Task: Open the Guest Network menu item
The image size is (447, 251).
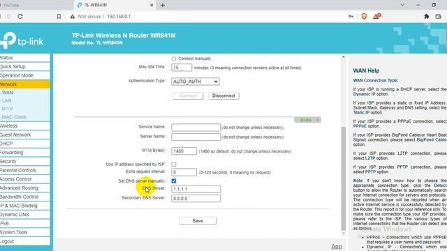Action: click(x=25, y=135)
